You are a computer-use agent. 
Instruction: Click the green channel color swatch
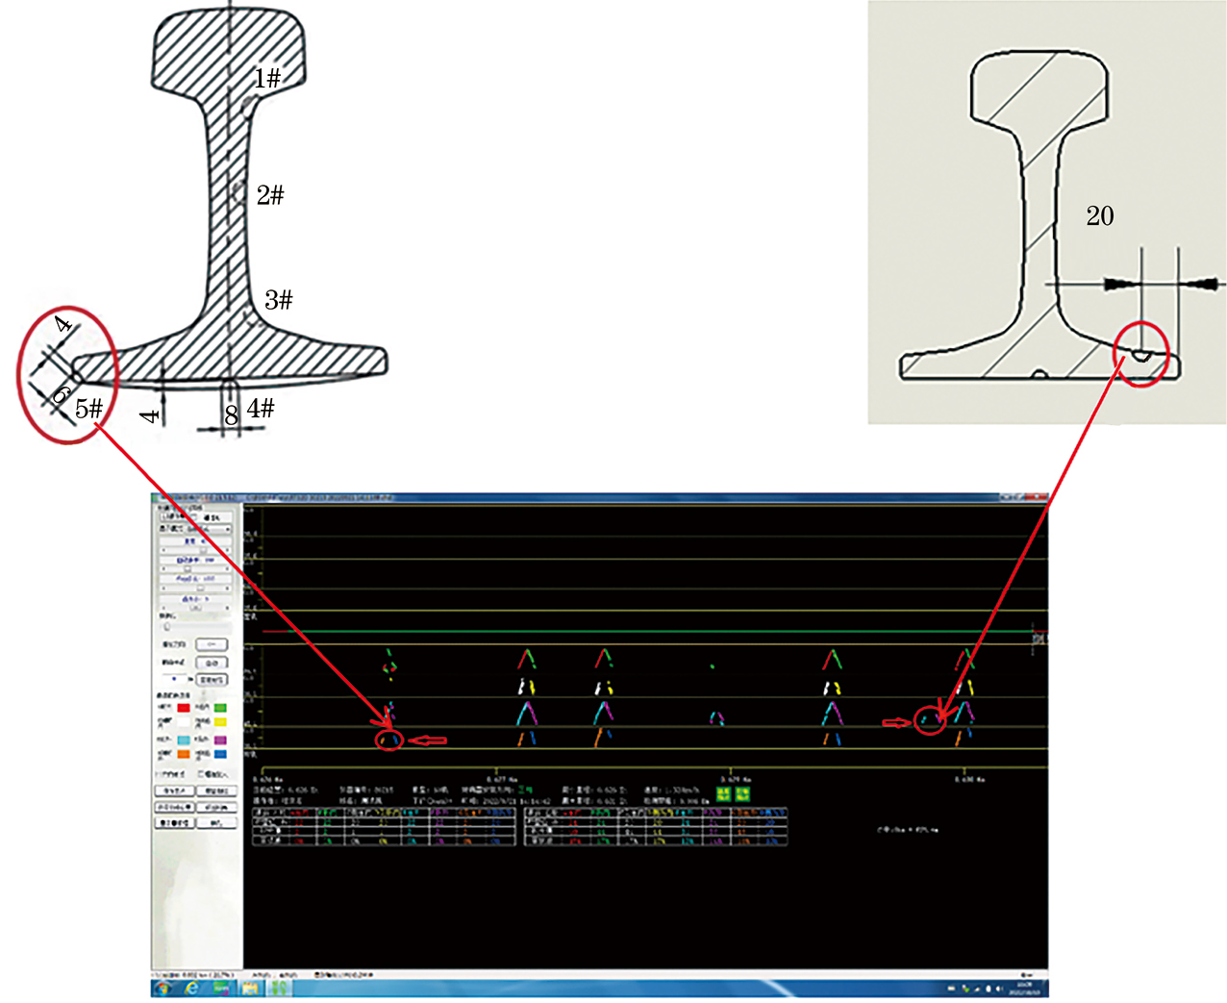coord(220,709)
